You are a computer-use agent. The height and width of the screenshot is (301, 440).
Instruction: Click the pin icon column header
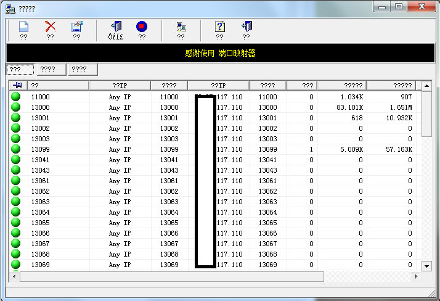pyautogui.click(x=18, y=85)
